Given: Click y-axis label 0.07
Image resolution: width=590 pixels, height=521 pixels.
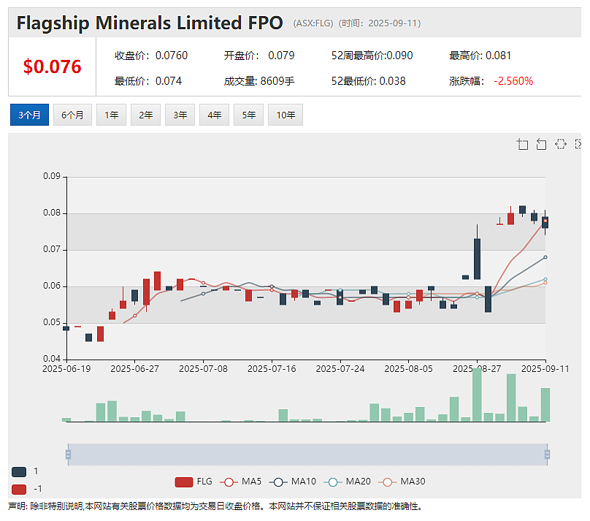Looking at the screenshot, I should click(52, 249).
